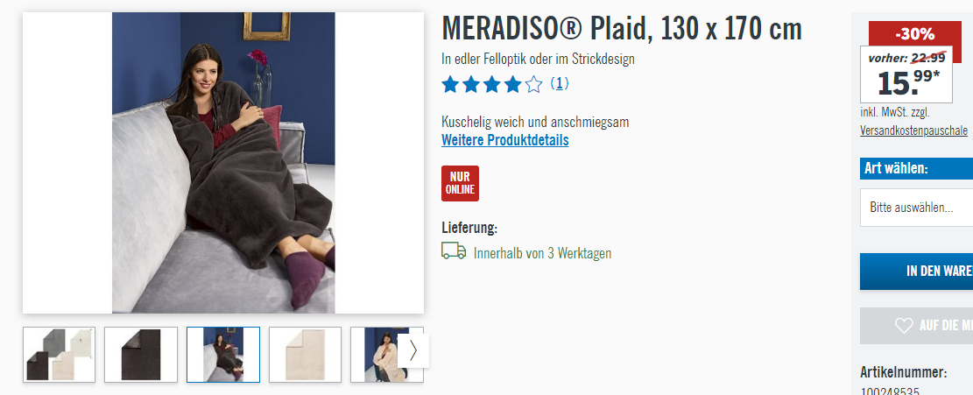
Task: Select the dark folded blanket thumbnail
Action: (x=141, y=355)
